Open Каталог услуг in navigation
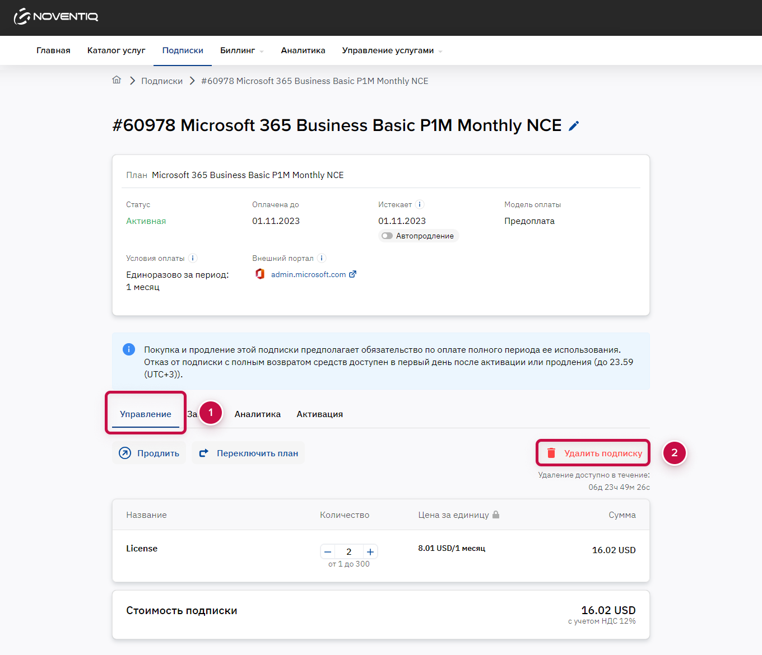 click(117, 50)
